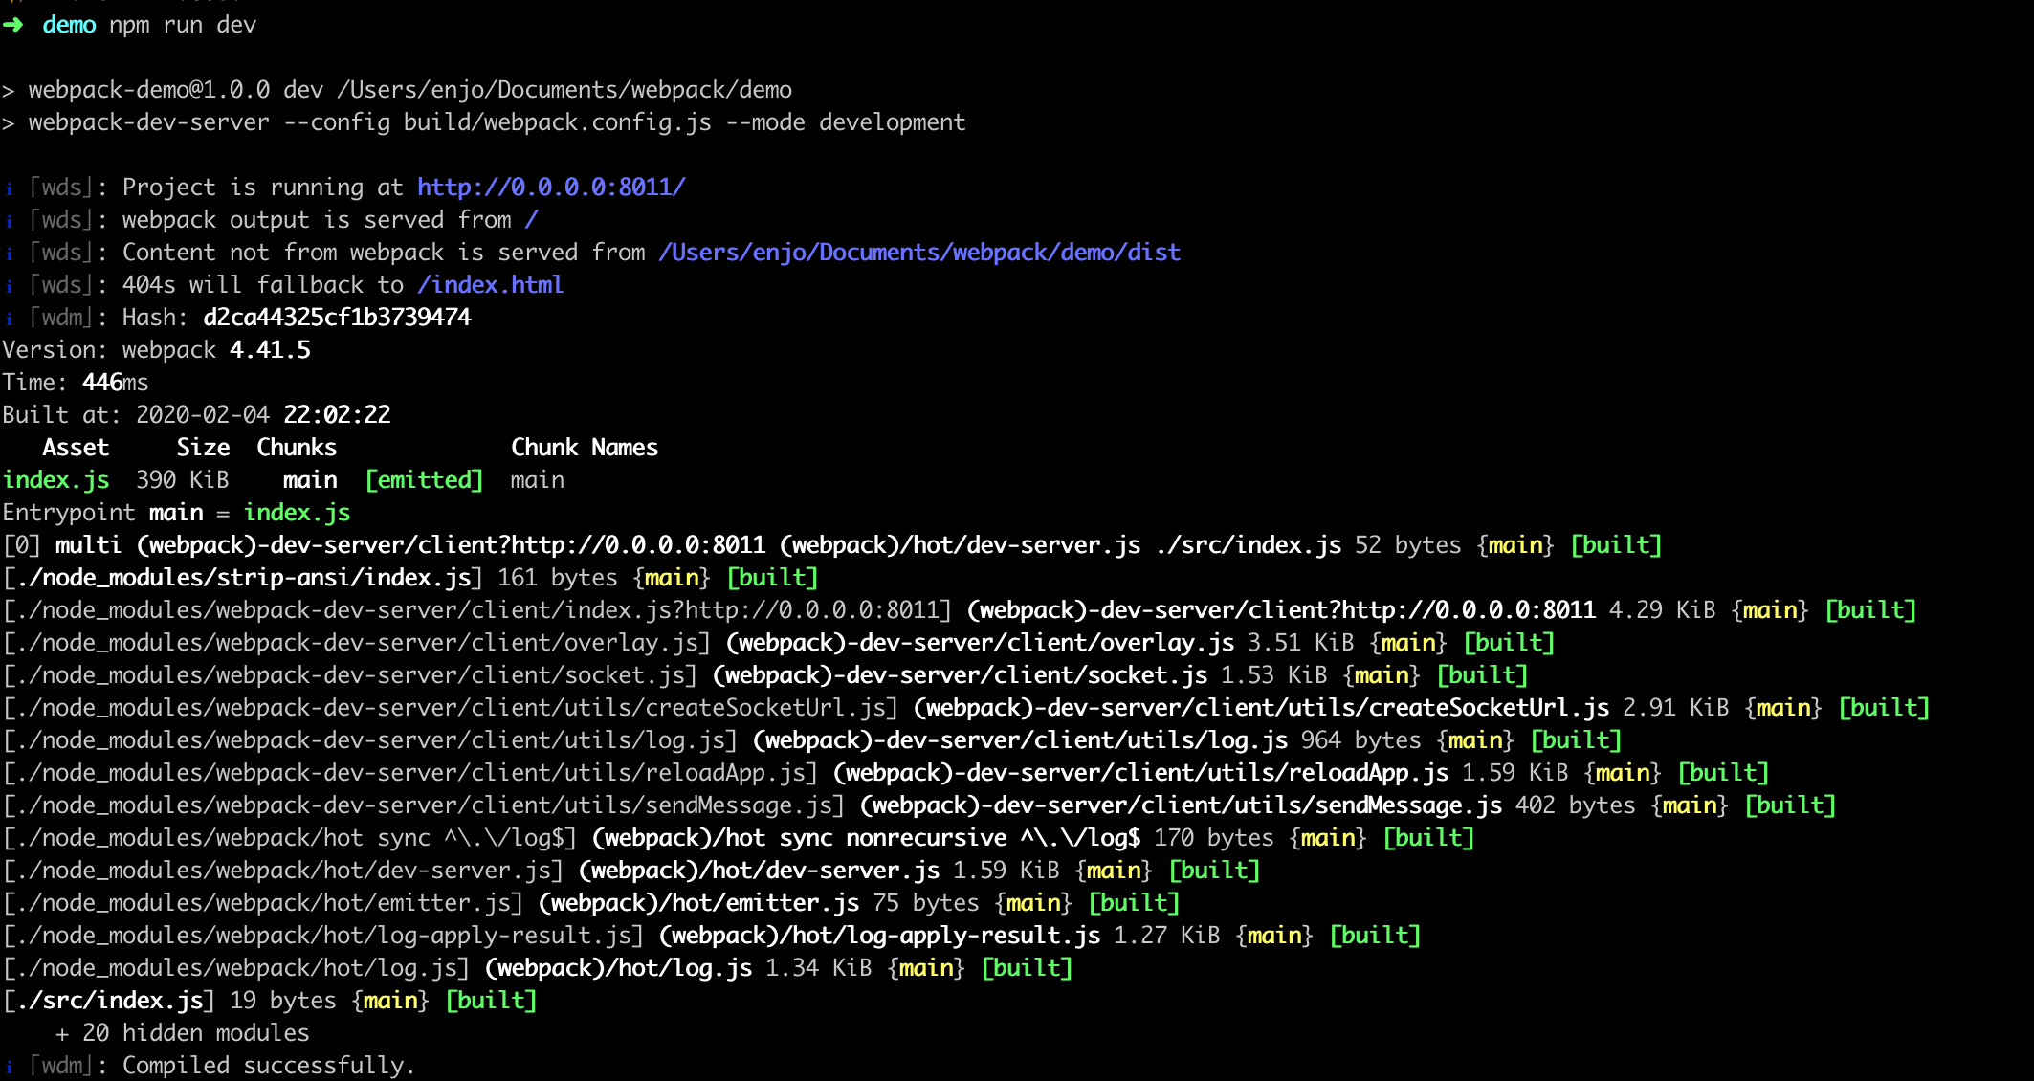Select the ./src/index.js module entry
This screenshot has width=2034, height=1081.
click(x=105, y=1000)
